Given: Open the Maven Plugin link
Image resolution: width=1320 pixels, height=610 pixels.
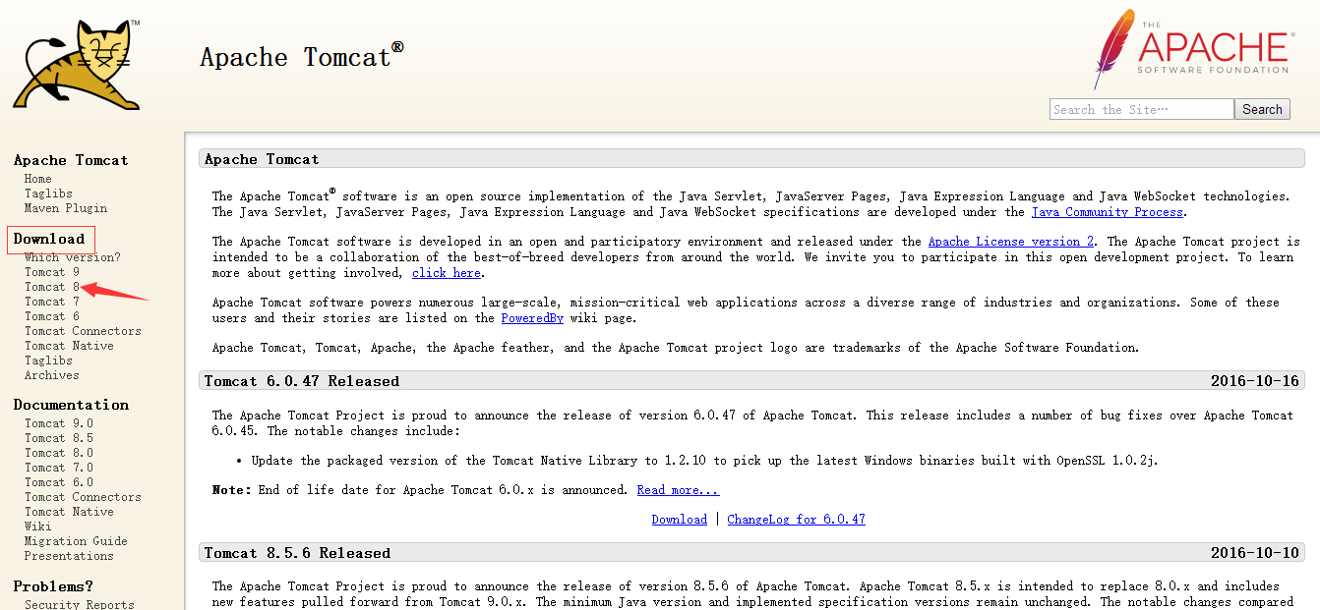Looking at the screenshot, I should 66,208.
